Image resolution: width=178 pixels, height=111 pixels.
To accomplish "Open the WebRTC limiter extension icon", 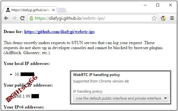I will point(163,18).
